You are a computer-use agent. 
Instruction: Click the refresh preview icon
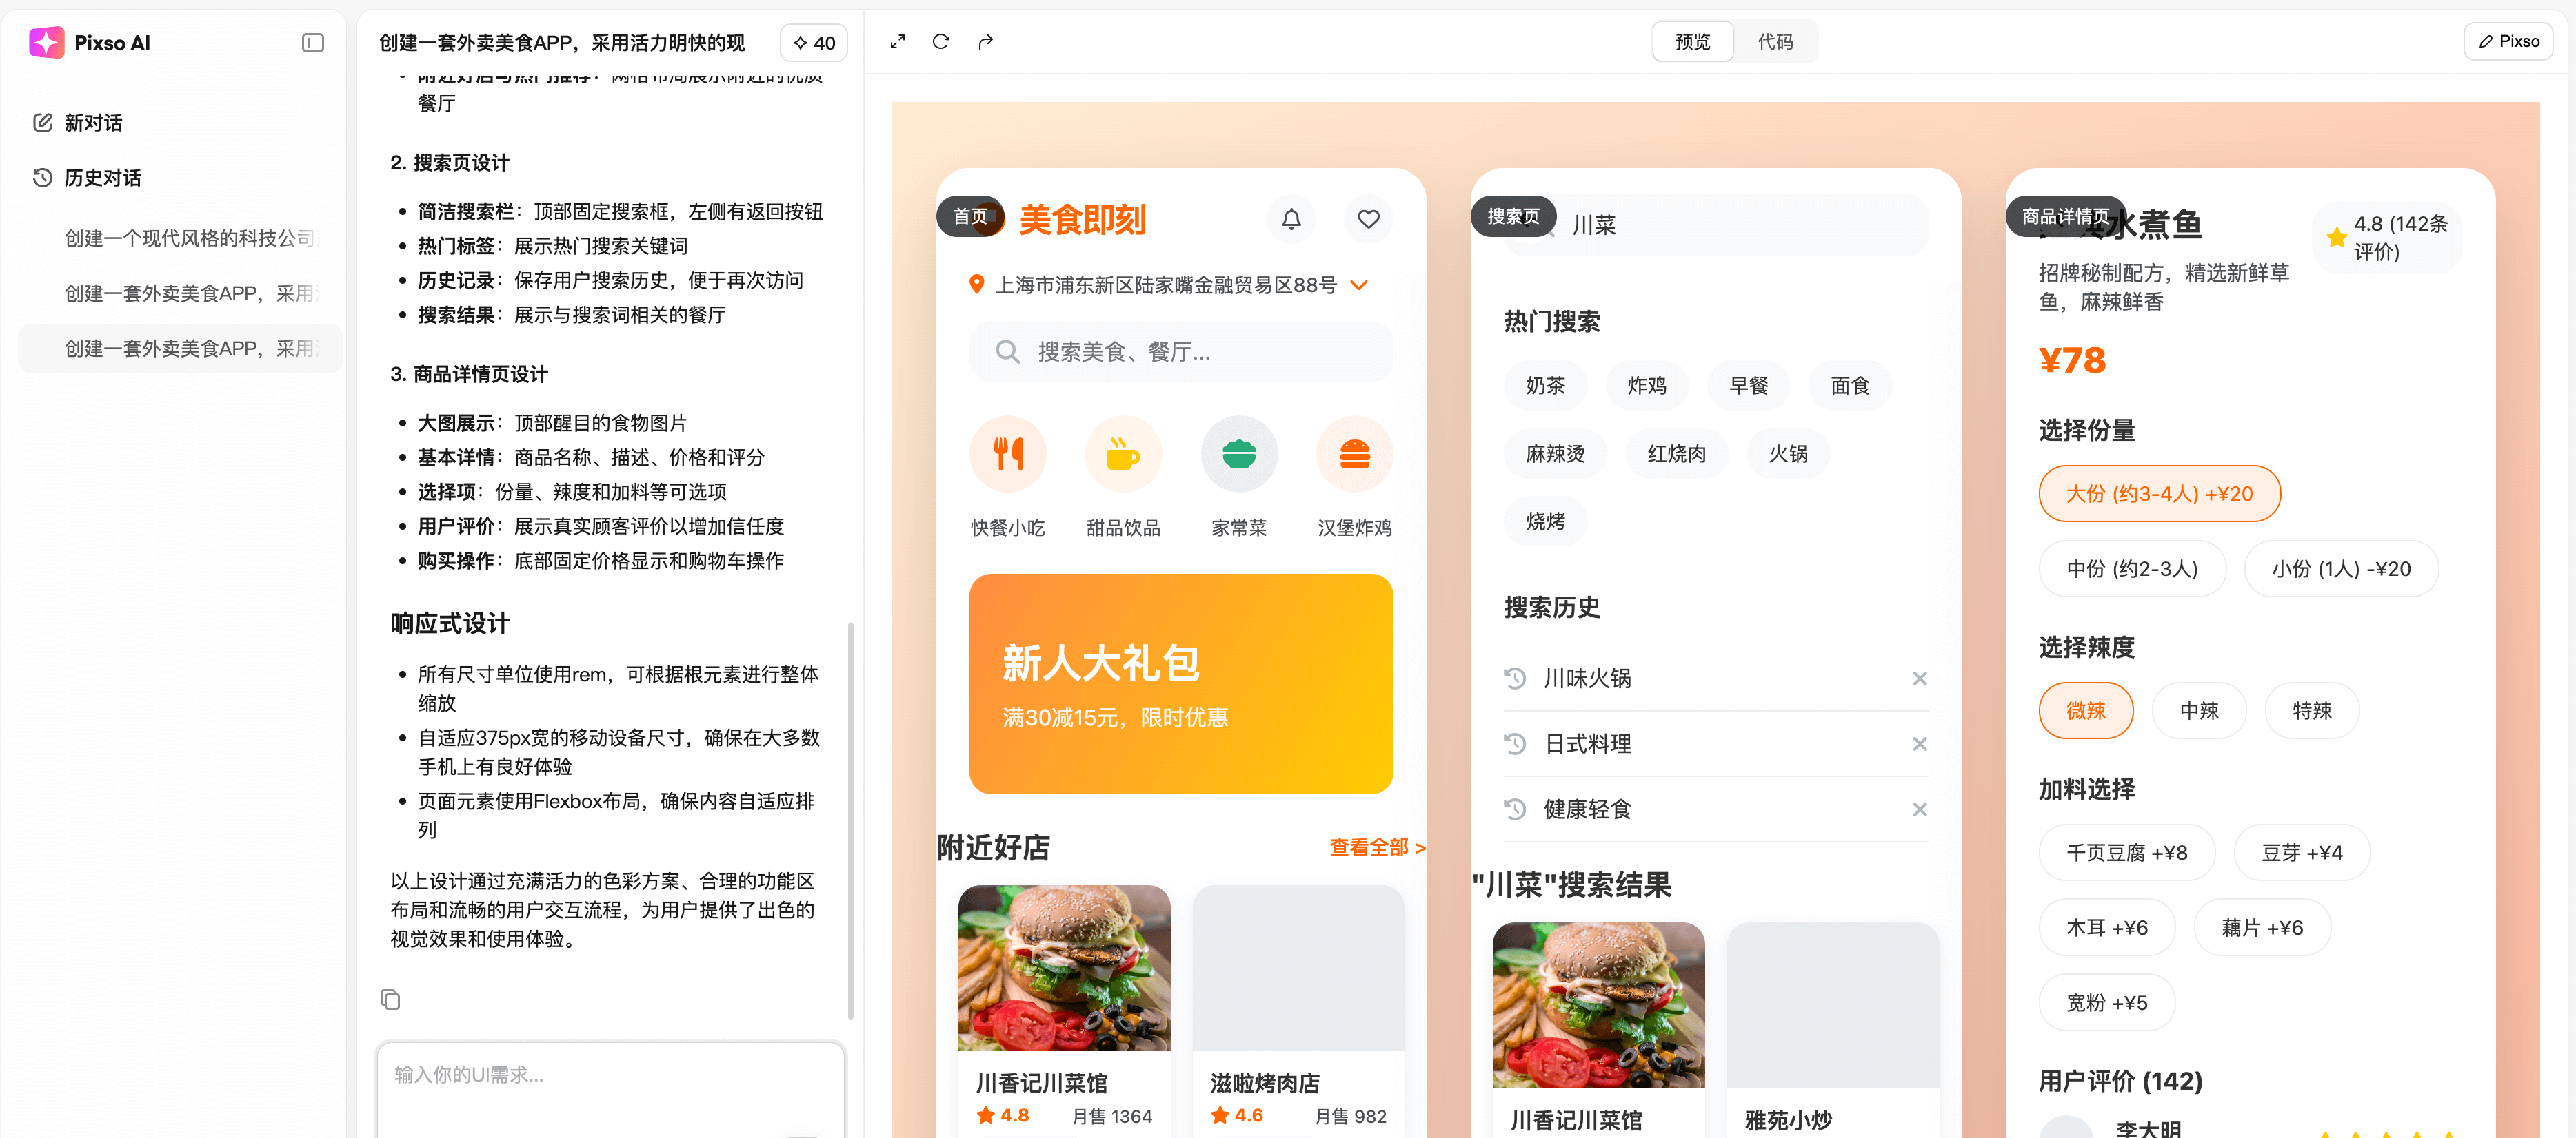(940, 42)
